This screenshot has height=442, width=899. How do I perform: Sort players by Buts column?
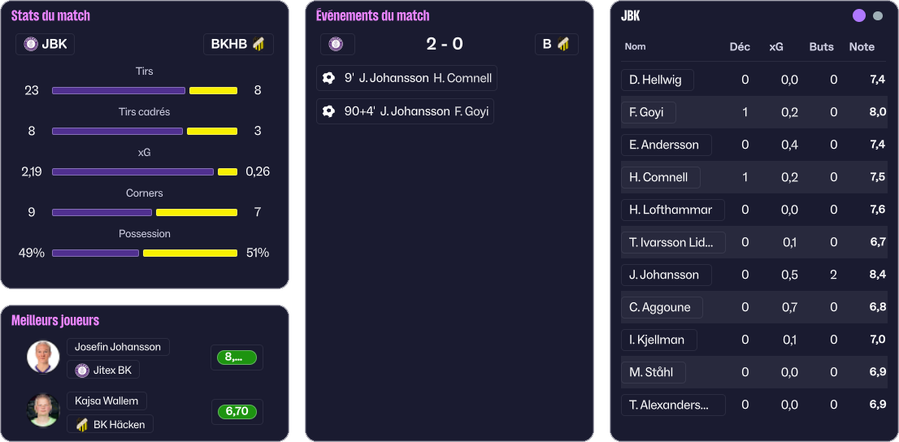pyautogui.click(x=821, y=46)
